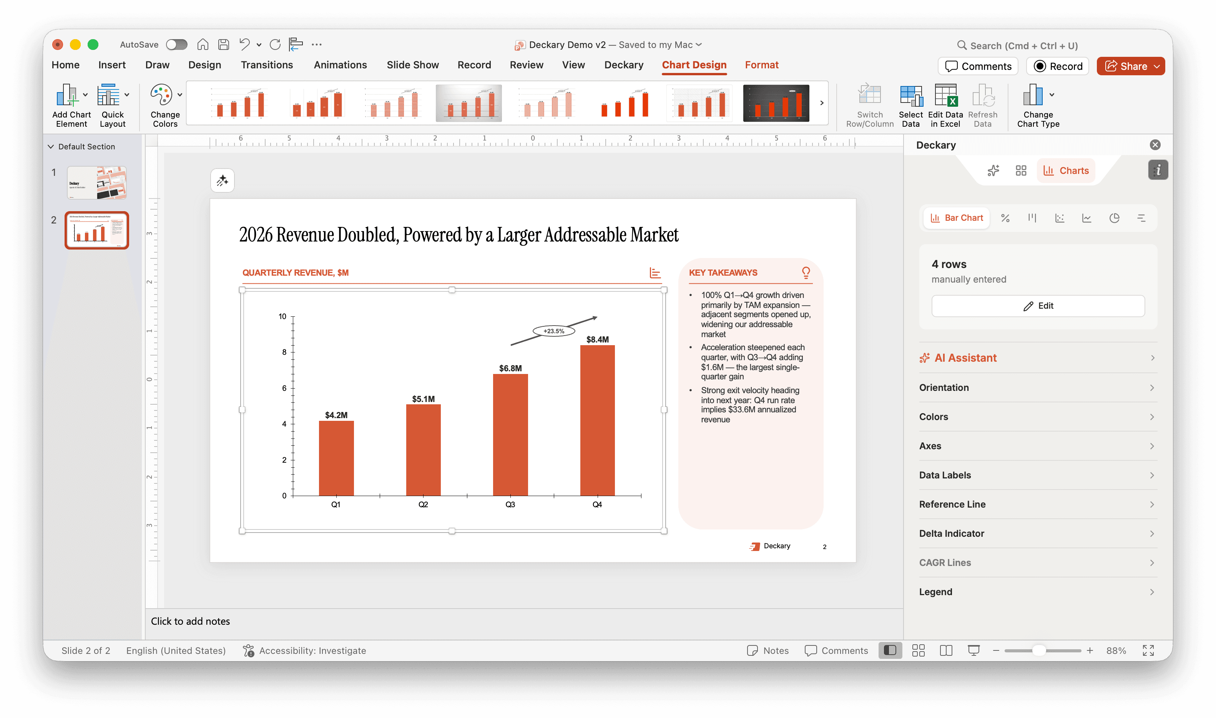The image size is (1216, 718).
Task: Switch to Slide Sorter view icon
Action: coord(918,651)
